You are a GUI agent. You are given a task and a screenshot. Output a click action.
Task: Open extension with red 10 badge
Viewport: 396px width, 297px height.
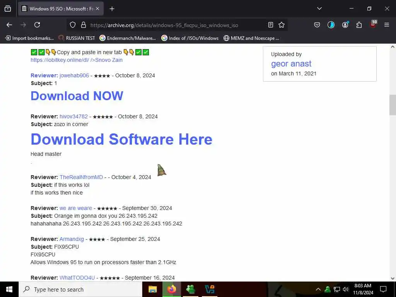(x=373, y=24)
